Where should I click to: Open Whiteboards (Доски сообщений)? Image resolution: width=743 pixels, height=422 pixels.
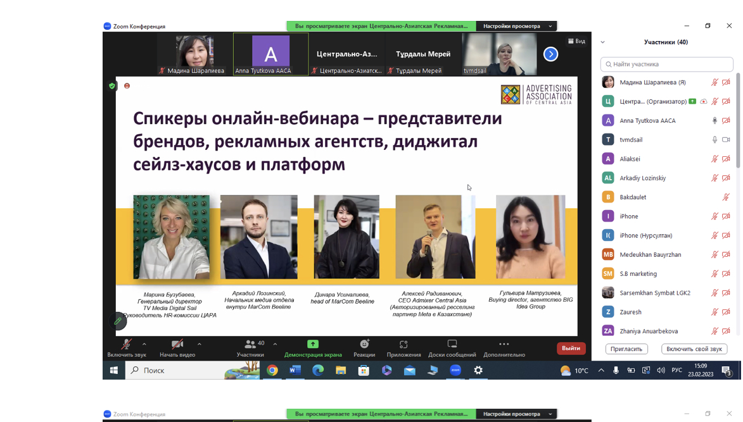coord(452,344)
